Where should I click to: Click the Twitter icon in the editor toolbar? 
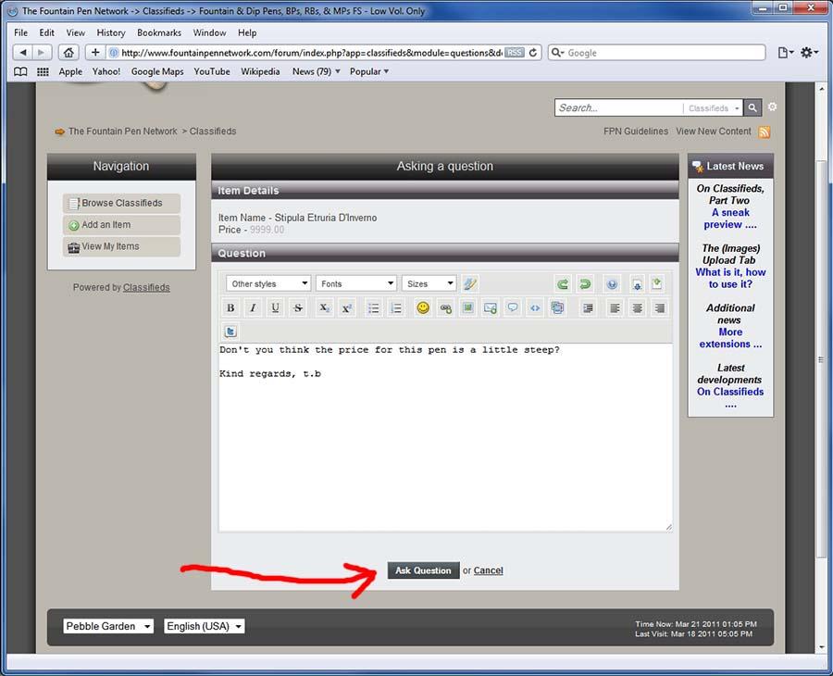[231, 331]
